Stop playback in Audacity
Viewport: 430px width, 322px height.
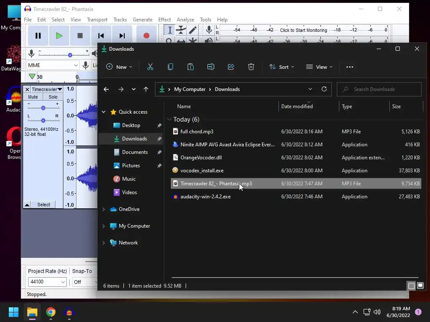click(80, 36)
